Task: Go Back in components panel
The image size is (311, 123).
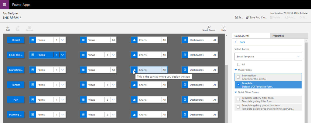Action: coord(240,42)
